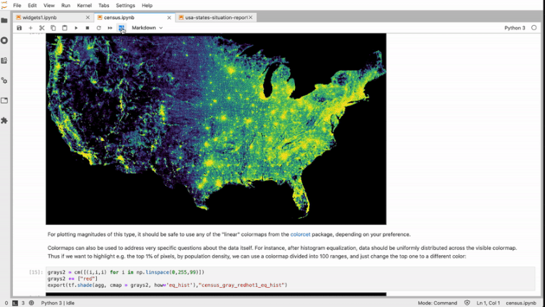The width and height of the screenshot is (545, 307).
Task: Close the census.ipynb tab
Action: pos(169,17)
